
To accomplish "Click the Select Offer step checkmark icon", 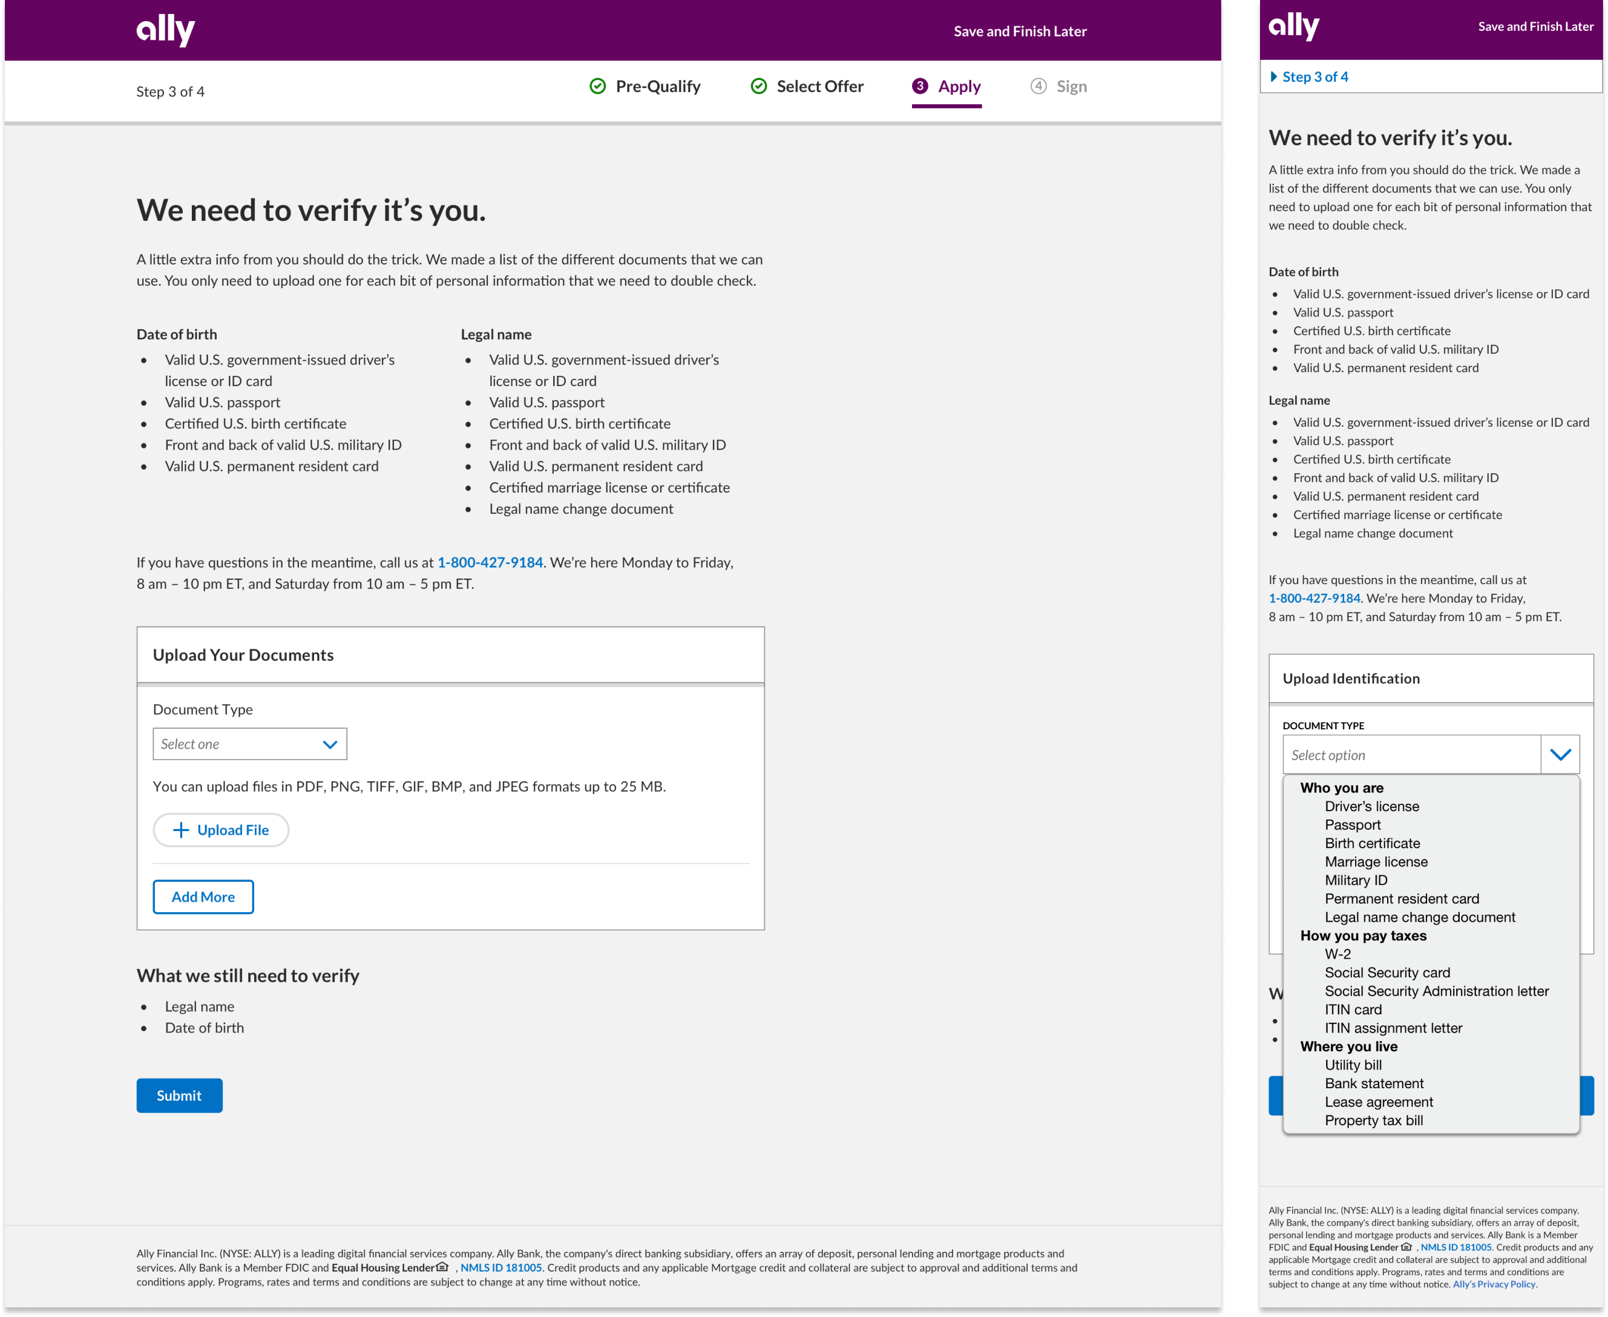I will click(x=757, y=85).
